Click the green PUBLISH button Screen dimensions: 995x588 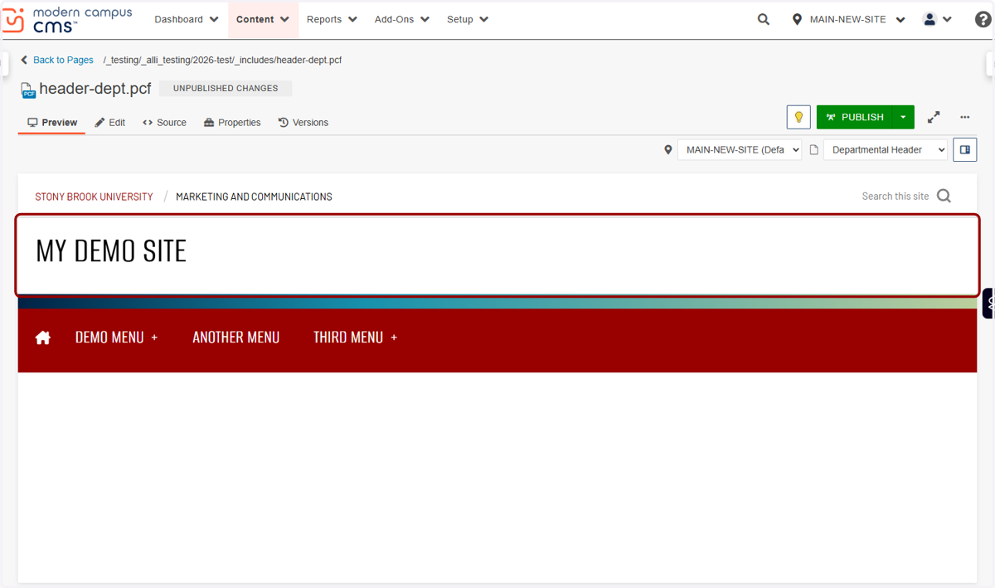click(855, 117)
